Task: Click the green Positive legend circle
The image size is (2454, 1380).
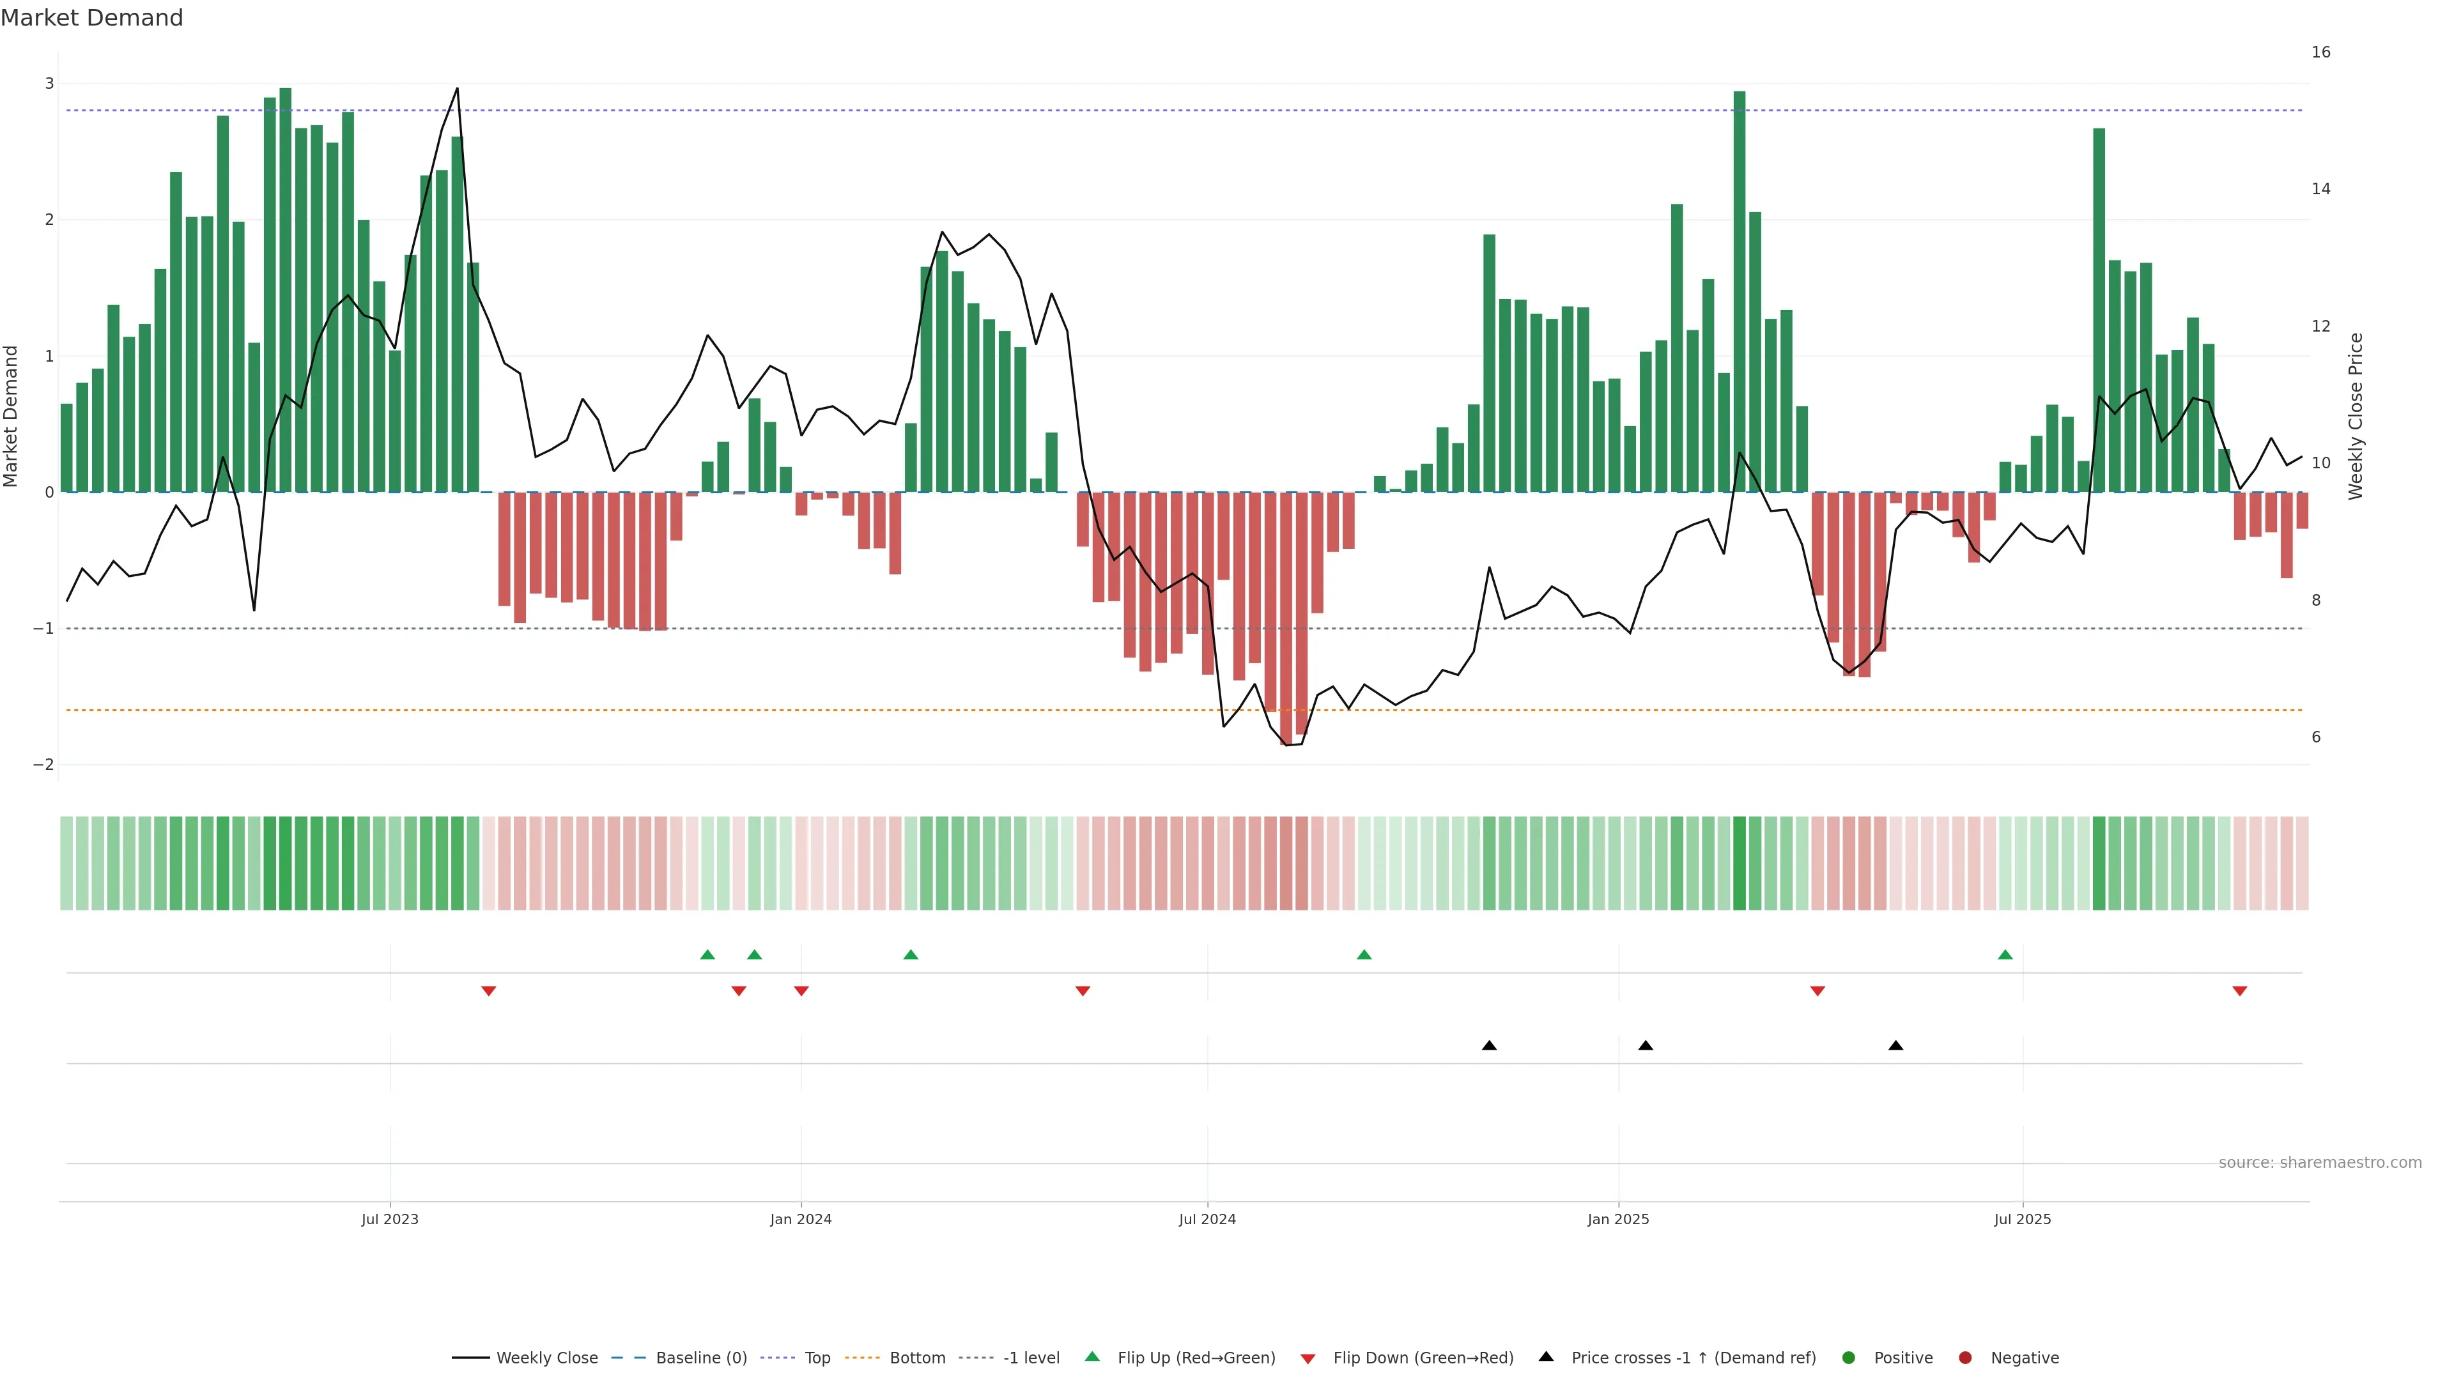Action: 1849,1357
